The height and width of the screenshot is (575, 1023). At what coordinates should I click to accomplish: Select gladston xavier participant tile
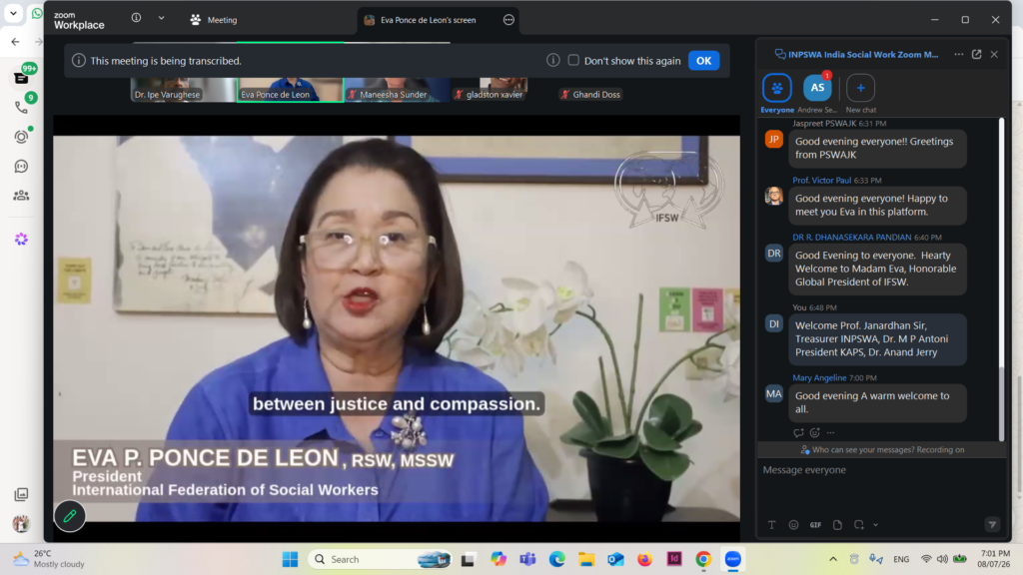point(490,90)
